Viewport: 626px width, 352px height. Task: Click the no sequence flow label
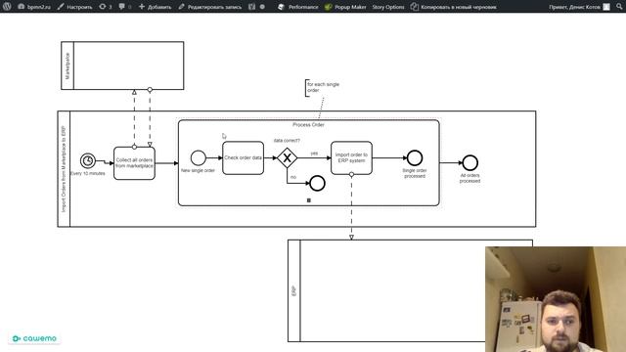(293, 177)
